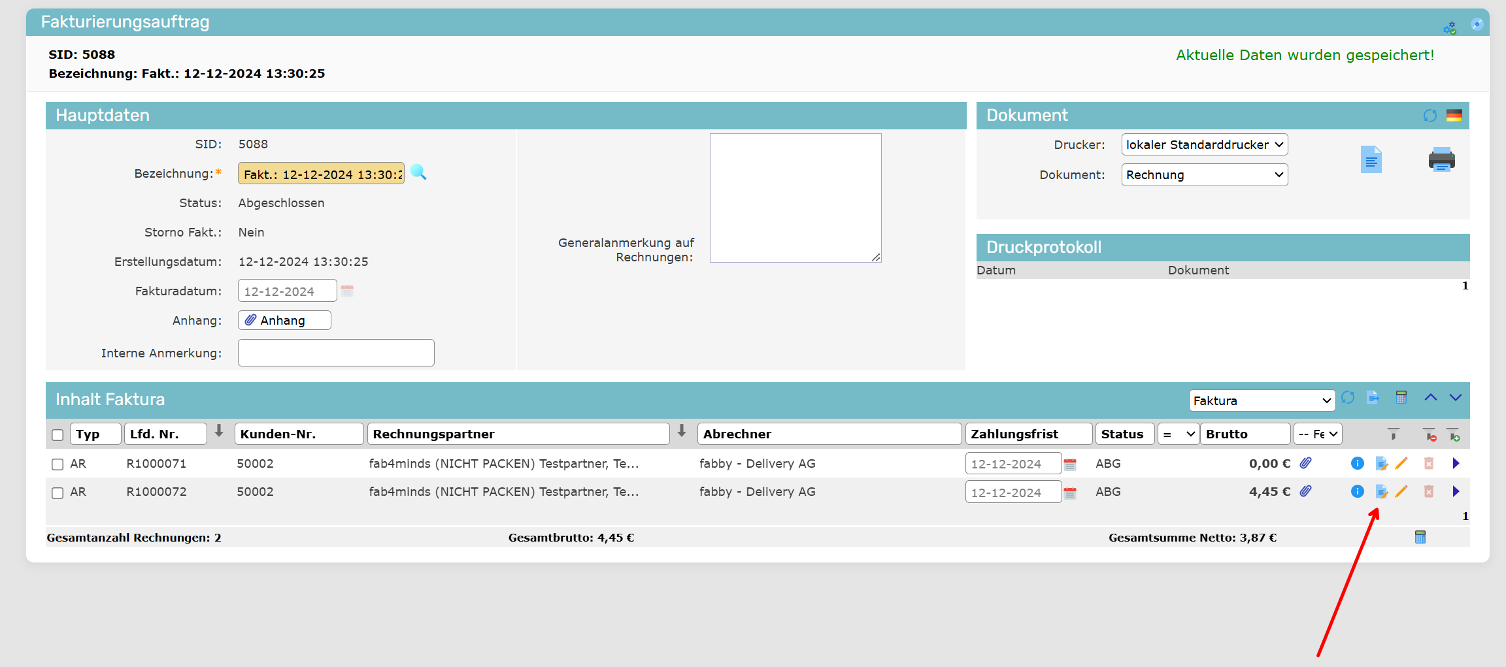Screen dimensions: 1506x667
Task: Click magnifier icon next to Bezeichnung field
Action: point(418,173)
